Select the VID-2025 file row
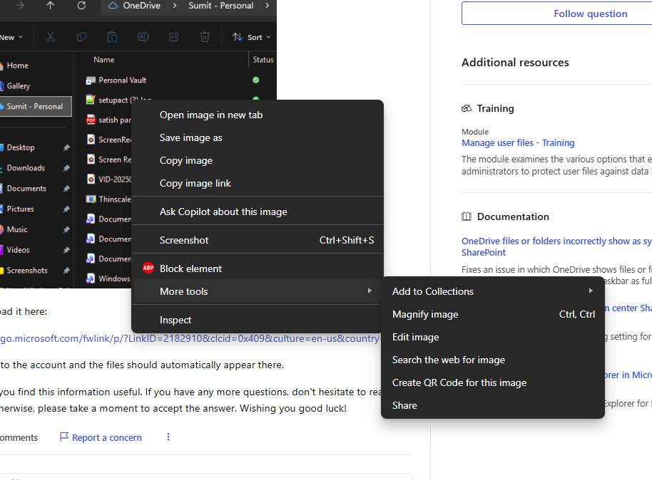 (x=108, y=179)
